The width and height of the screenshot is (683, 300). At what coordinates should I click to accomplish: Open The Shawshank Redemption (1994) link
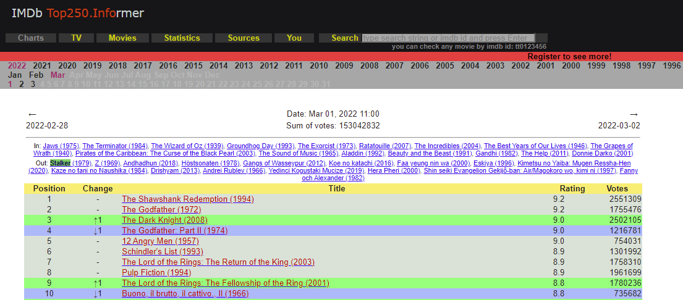click(187, 199)
